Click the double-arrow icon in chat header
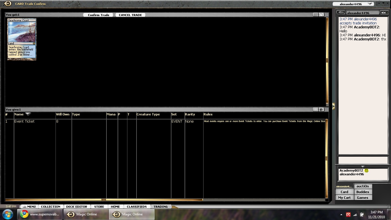 [383, 13]
